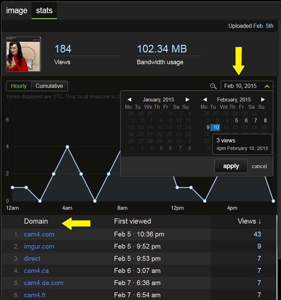Click the 12pm graph data point
The width and height of the screenshot is (281, 300).
pos(177,187)
